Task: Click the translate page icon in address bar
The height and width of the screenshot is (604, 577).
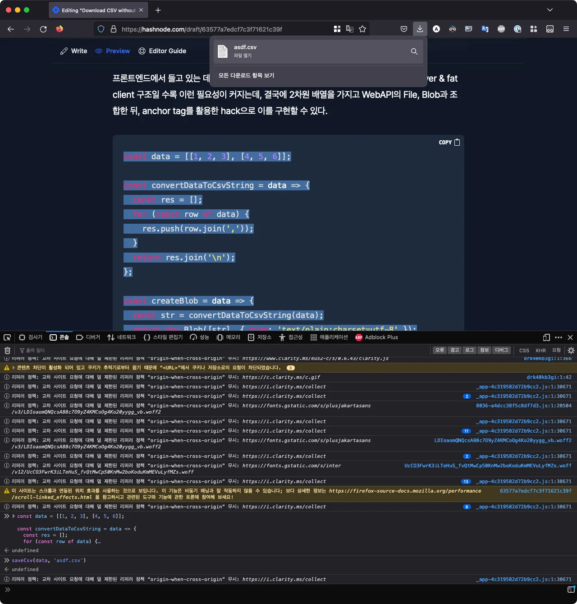Action: tap(350, 29)
